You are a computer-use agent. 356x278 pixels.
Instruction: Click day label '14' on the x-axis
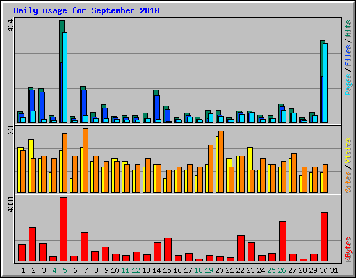pos(156,270)
